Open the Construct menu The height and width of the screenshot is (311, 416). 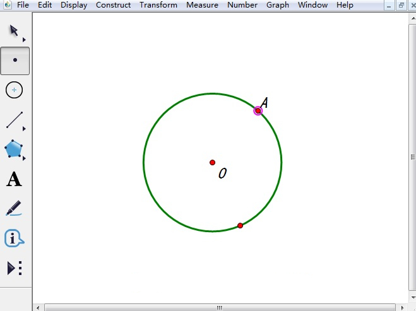[113, 5]
